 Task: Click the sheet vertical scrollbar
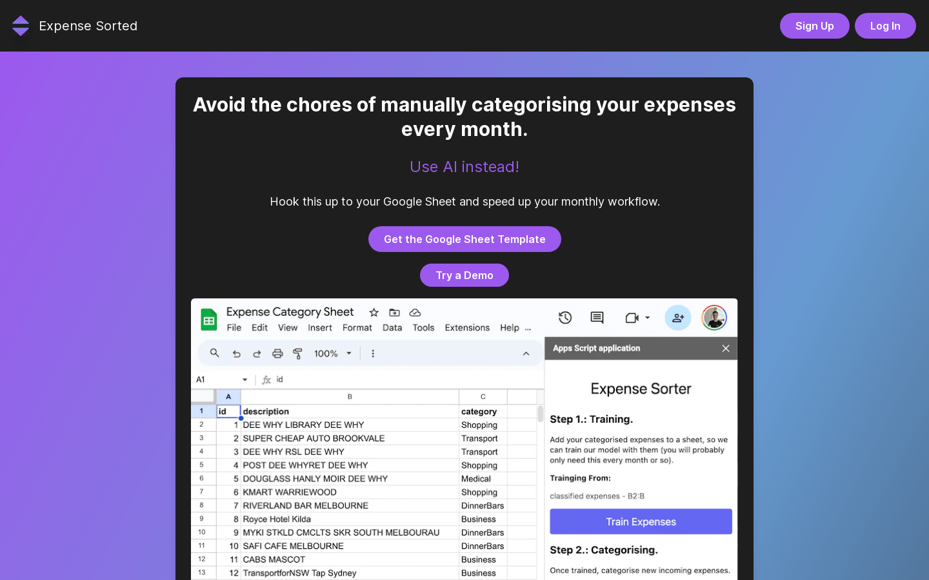pyautogui.click(x=540, y=414)
